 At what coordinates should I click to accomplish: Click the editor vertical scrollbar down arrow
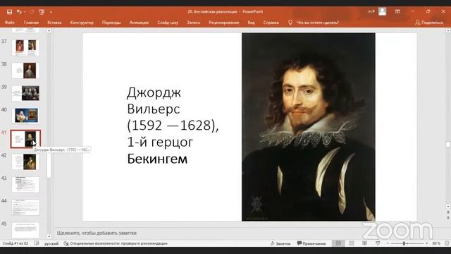coord(448,207)
